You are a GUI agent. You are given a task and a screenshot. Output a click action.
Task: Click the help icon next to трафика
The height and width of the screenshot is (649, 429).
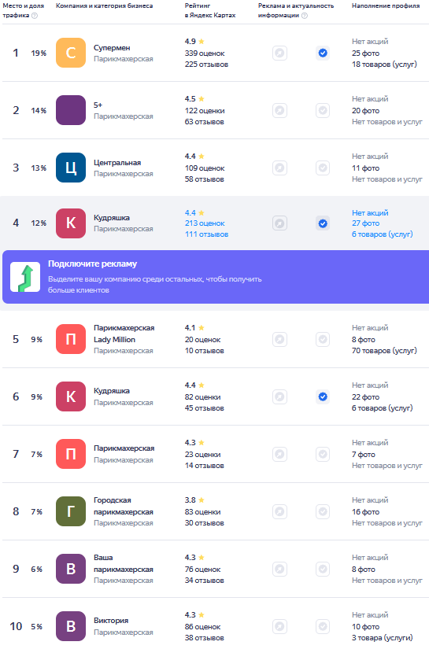coord(35,15)
